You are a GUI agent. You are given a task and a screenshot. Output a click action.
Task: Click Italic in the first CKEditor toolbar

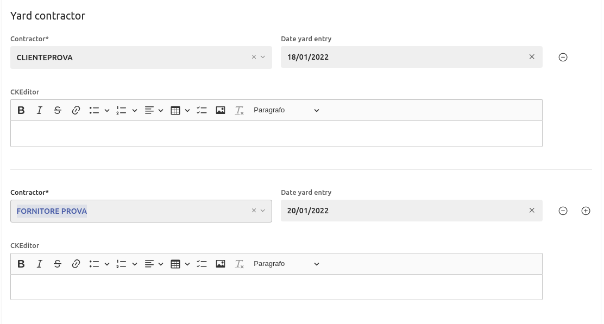[39, 110]
